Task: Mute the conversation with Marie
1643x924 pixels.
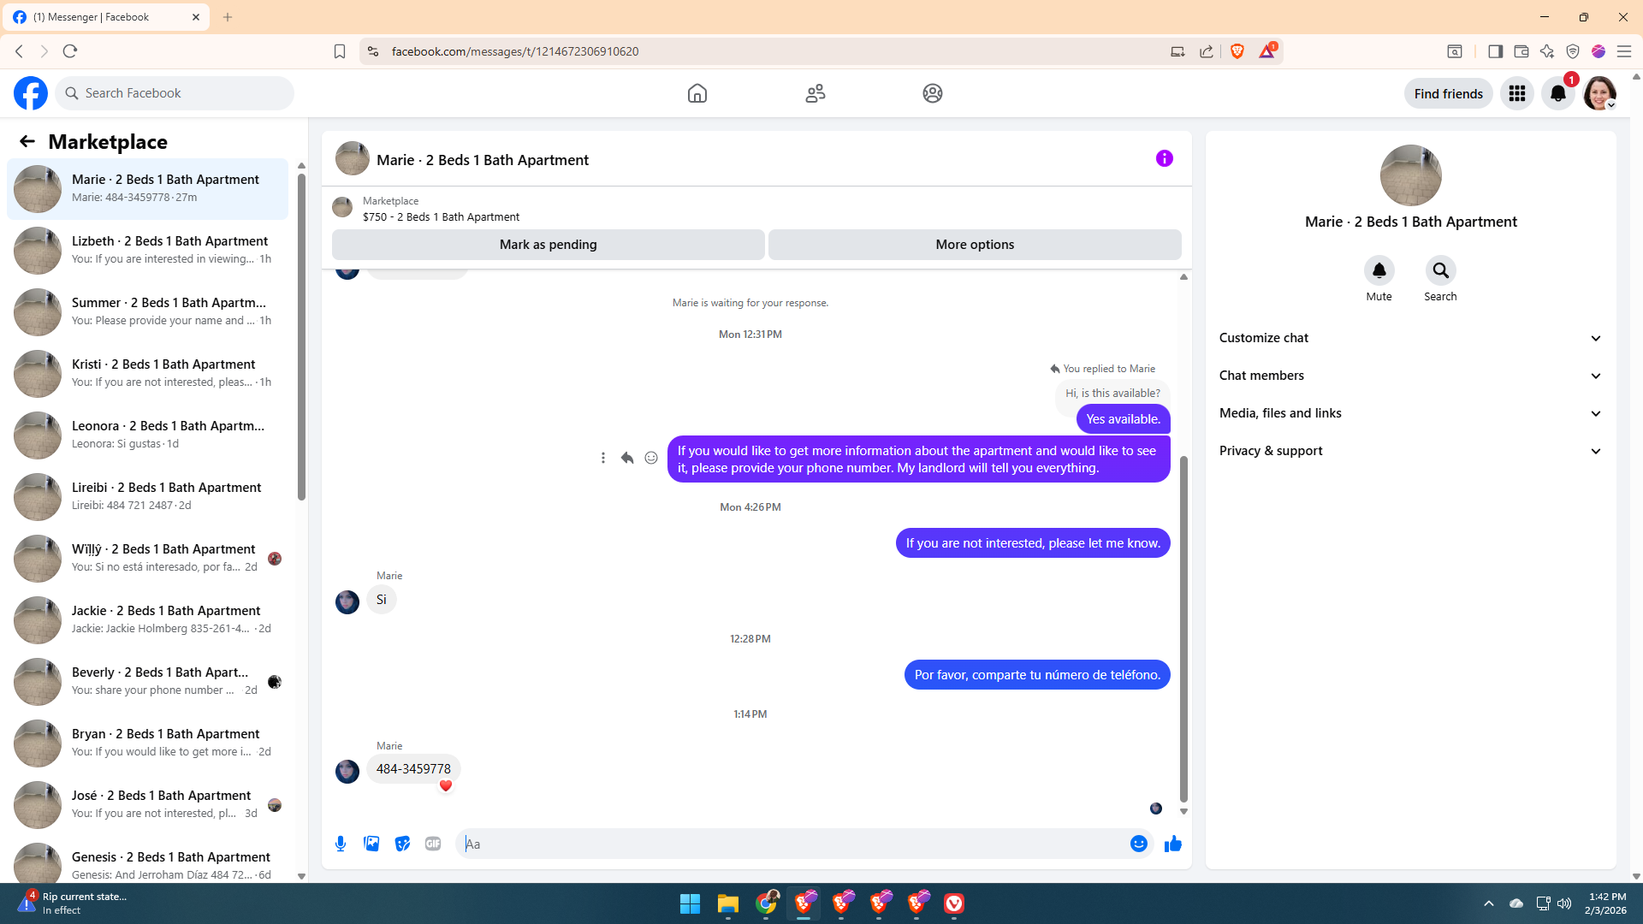Action: tap(1379, 270)
